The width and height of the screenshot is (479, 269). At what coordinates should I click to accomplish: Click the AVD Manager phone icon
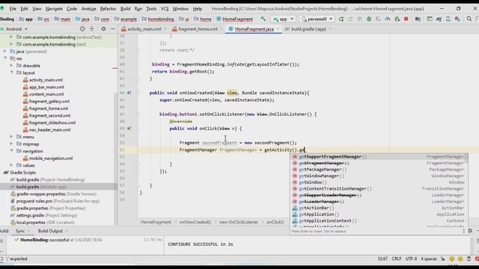point(448,19)
